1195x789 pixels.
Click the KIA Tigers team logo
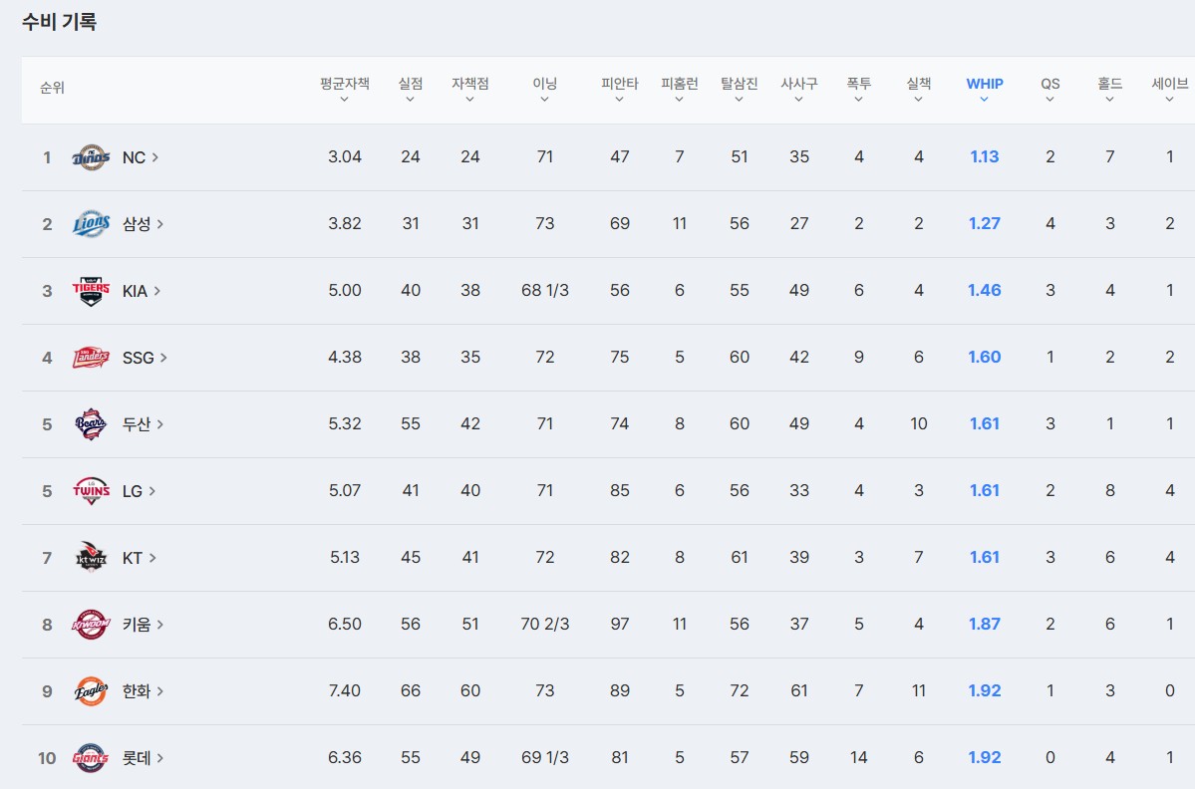click(91, 291)
